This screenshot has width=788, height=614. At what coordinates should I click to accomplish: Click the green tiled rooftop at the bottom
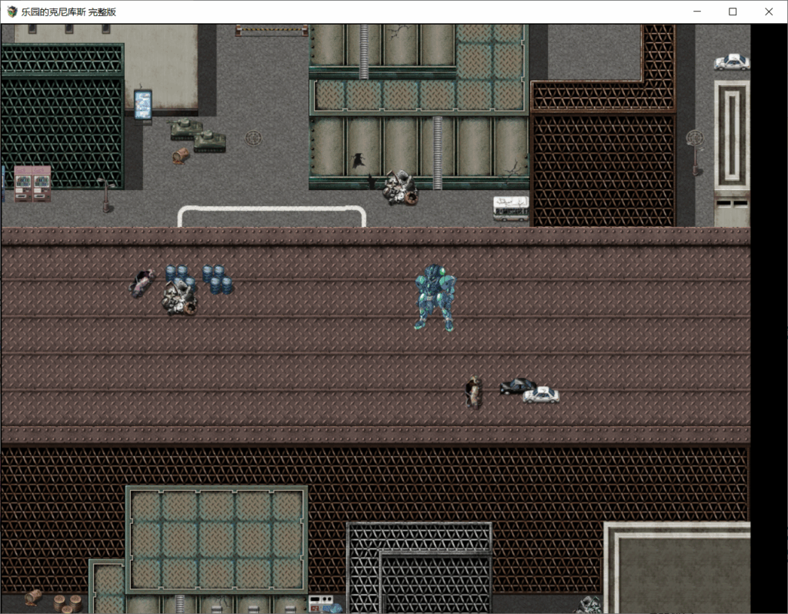[216, 539]
